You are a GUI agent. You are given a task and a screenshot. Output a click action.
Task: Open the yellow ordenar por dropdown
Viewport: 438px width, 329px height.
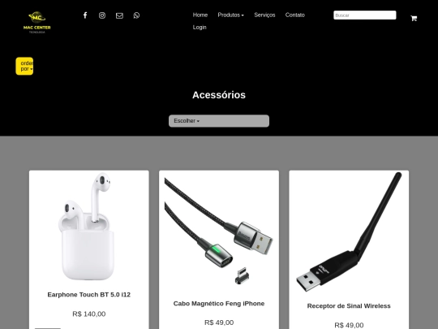[x=24, y=66]
